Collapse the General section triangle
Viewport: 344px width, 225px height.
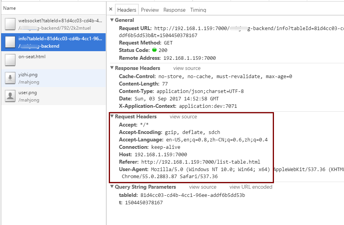coord(112,20)
